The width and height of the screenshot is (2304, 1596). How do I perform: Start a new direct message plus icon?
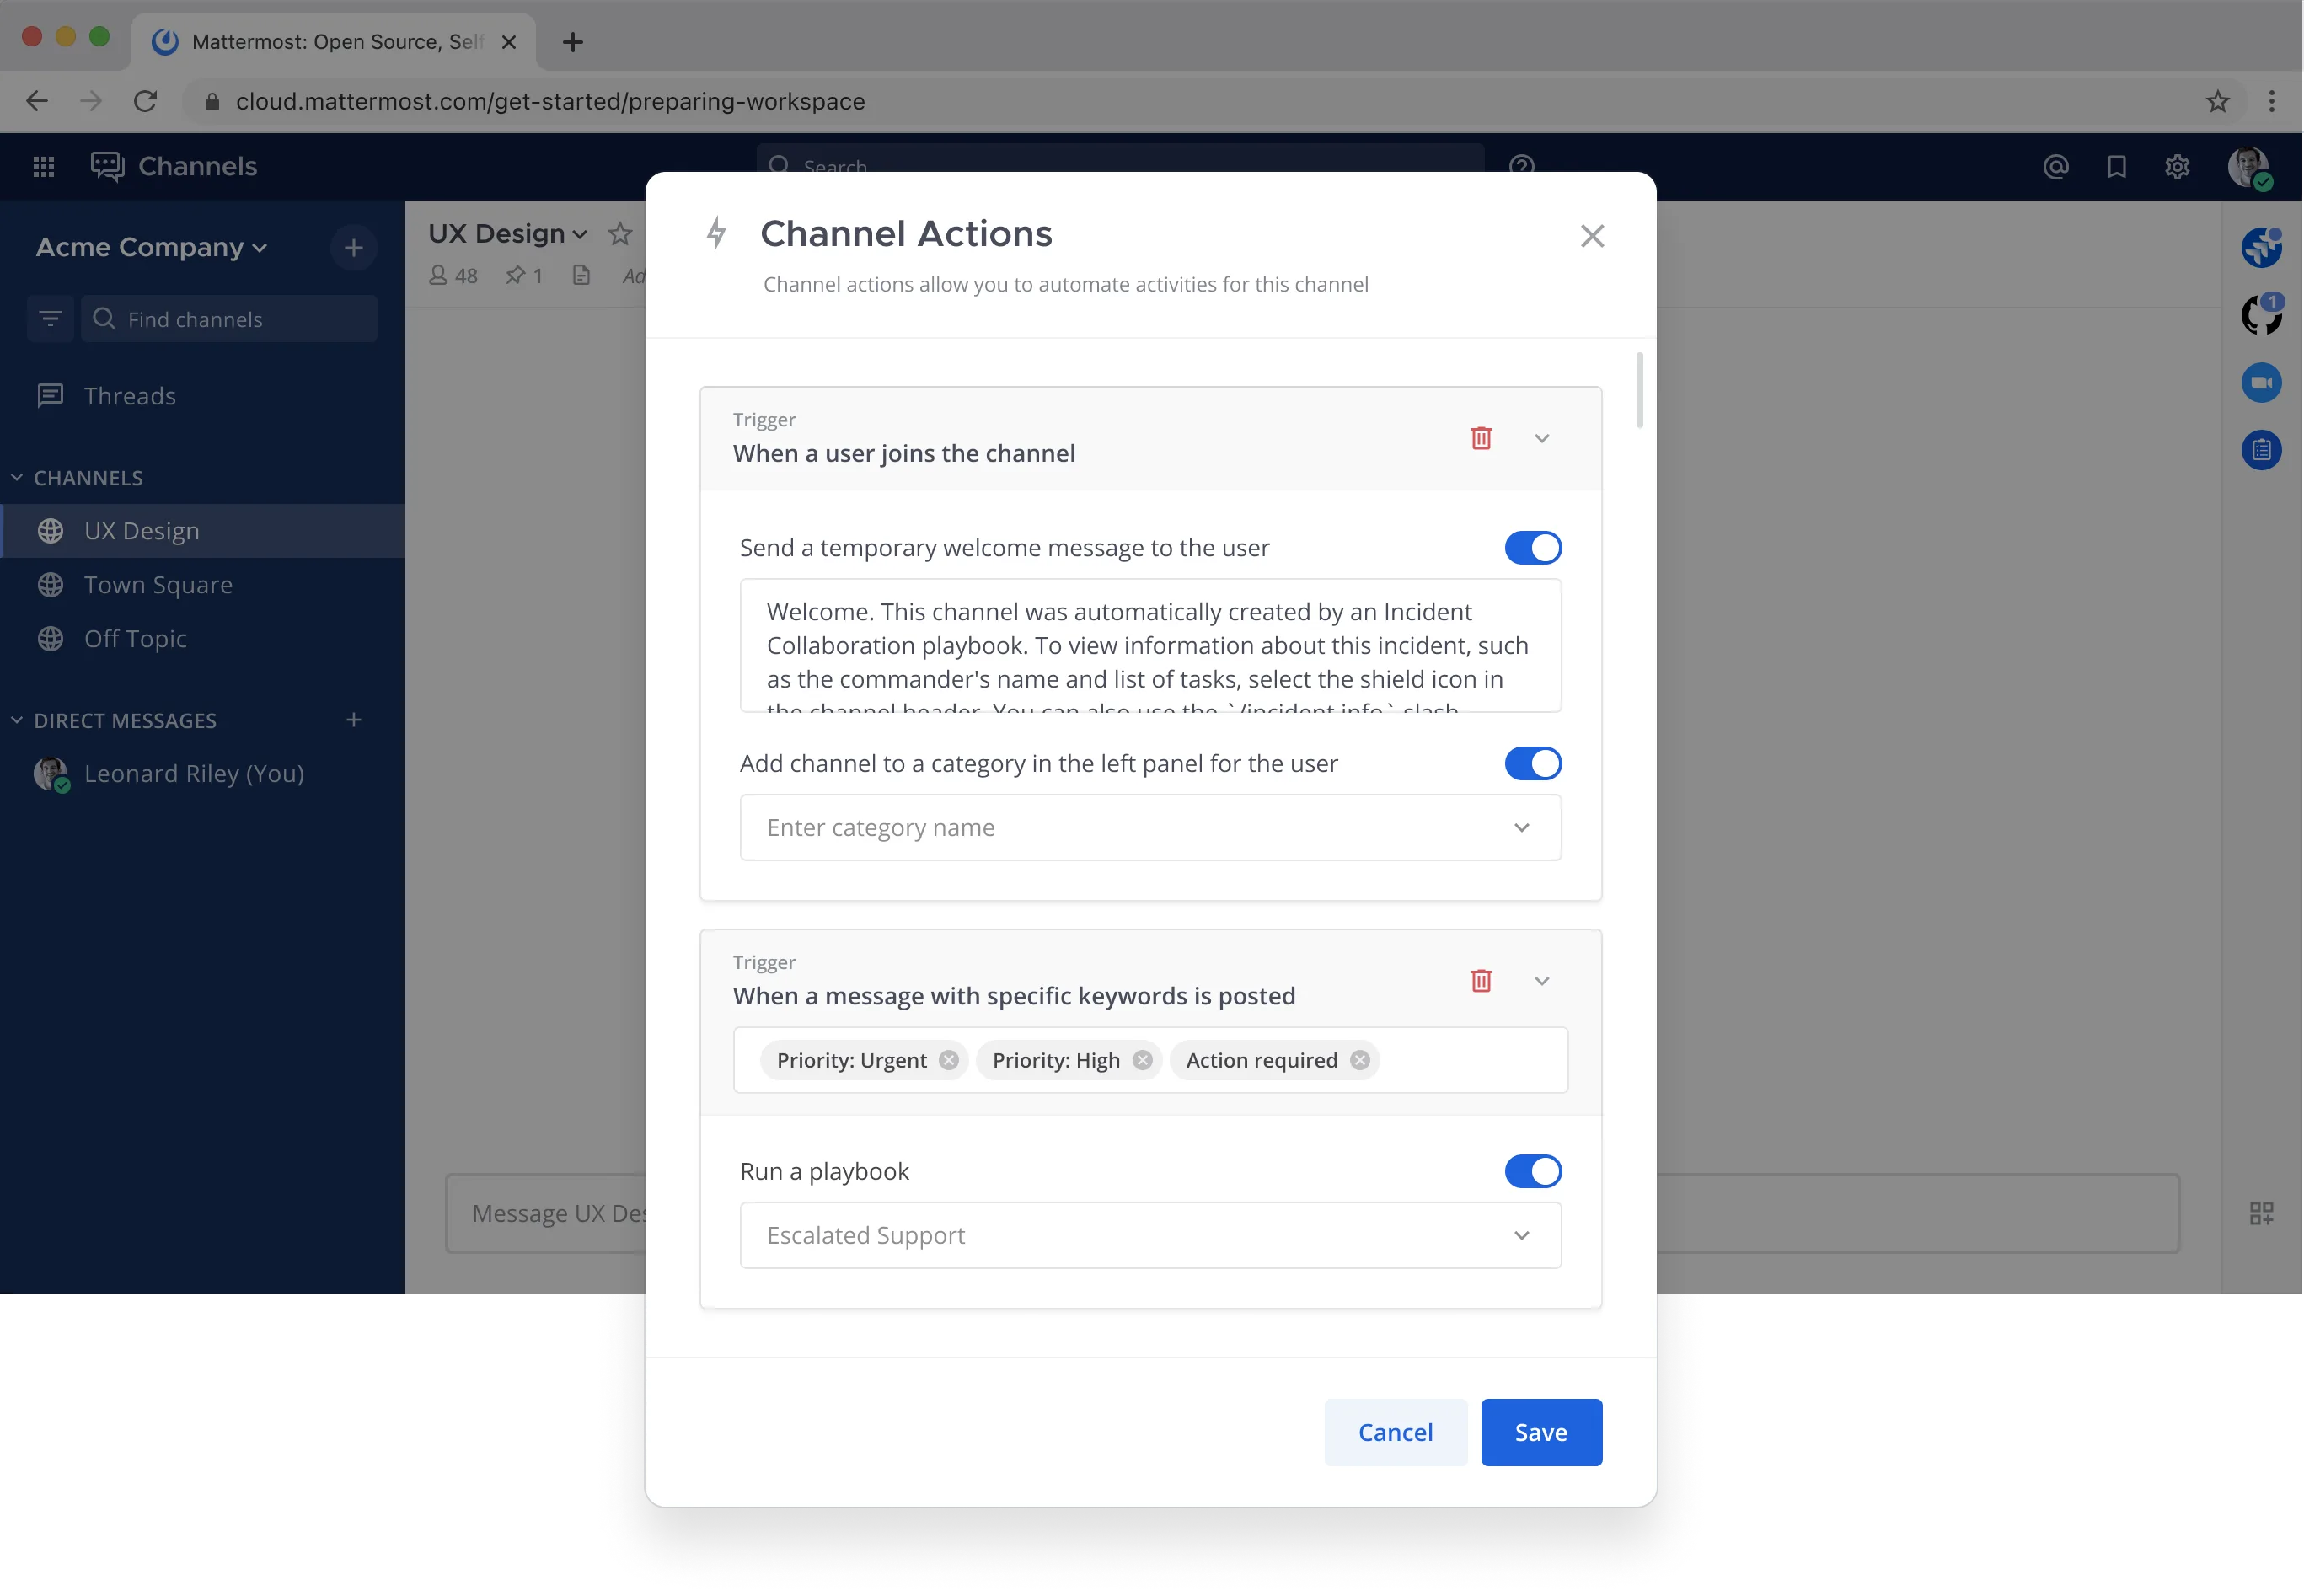pos(353,720)
